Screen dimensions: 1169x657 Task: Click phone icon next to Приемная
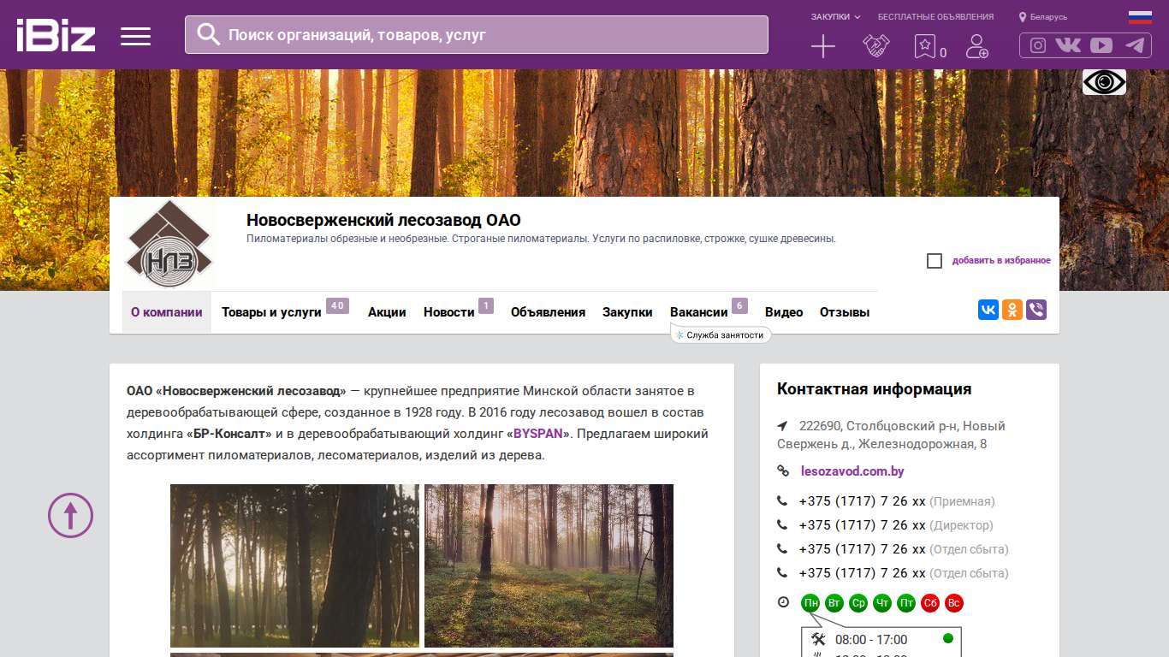pyautogui.click(x=782, y=501)
